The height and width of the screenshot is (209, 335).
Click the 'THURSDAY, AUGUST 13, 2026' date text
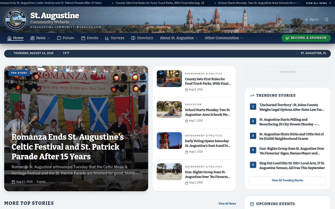click(33, 53)
